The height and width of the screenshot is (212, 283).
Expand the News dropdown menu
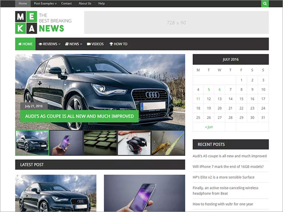point(74,44)
